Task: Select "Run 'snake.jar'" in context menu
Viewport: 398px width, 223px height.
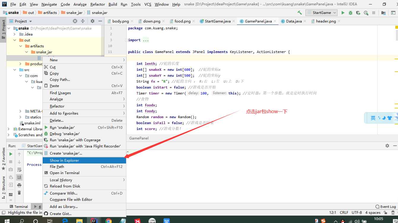Action: [x=84, y=127]
